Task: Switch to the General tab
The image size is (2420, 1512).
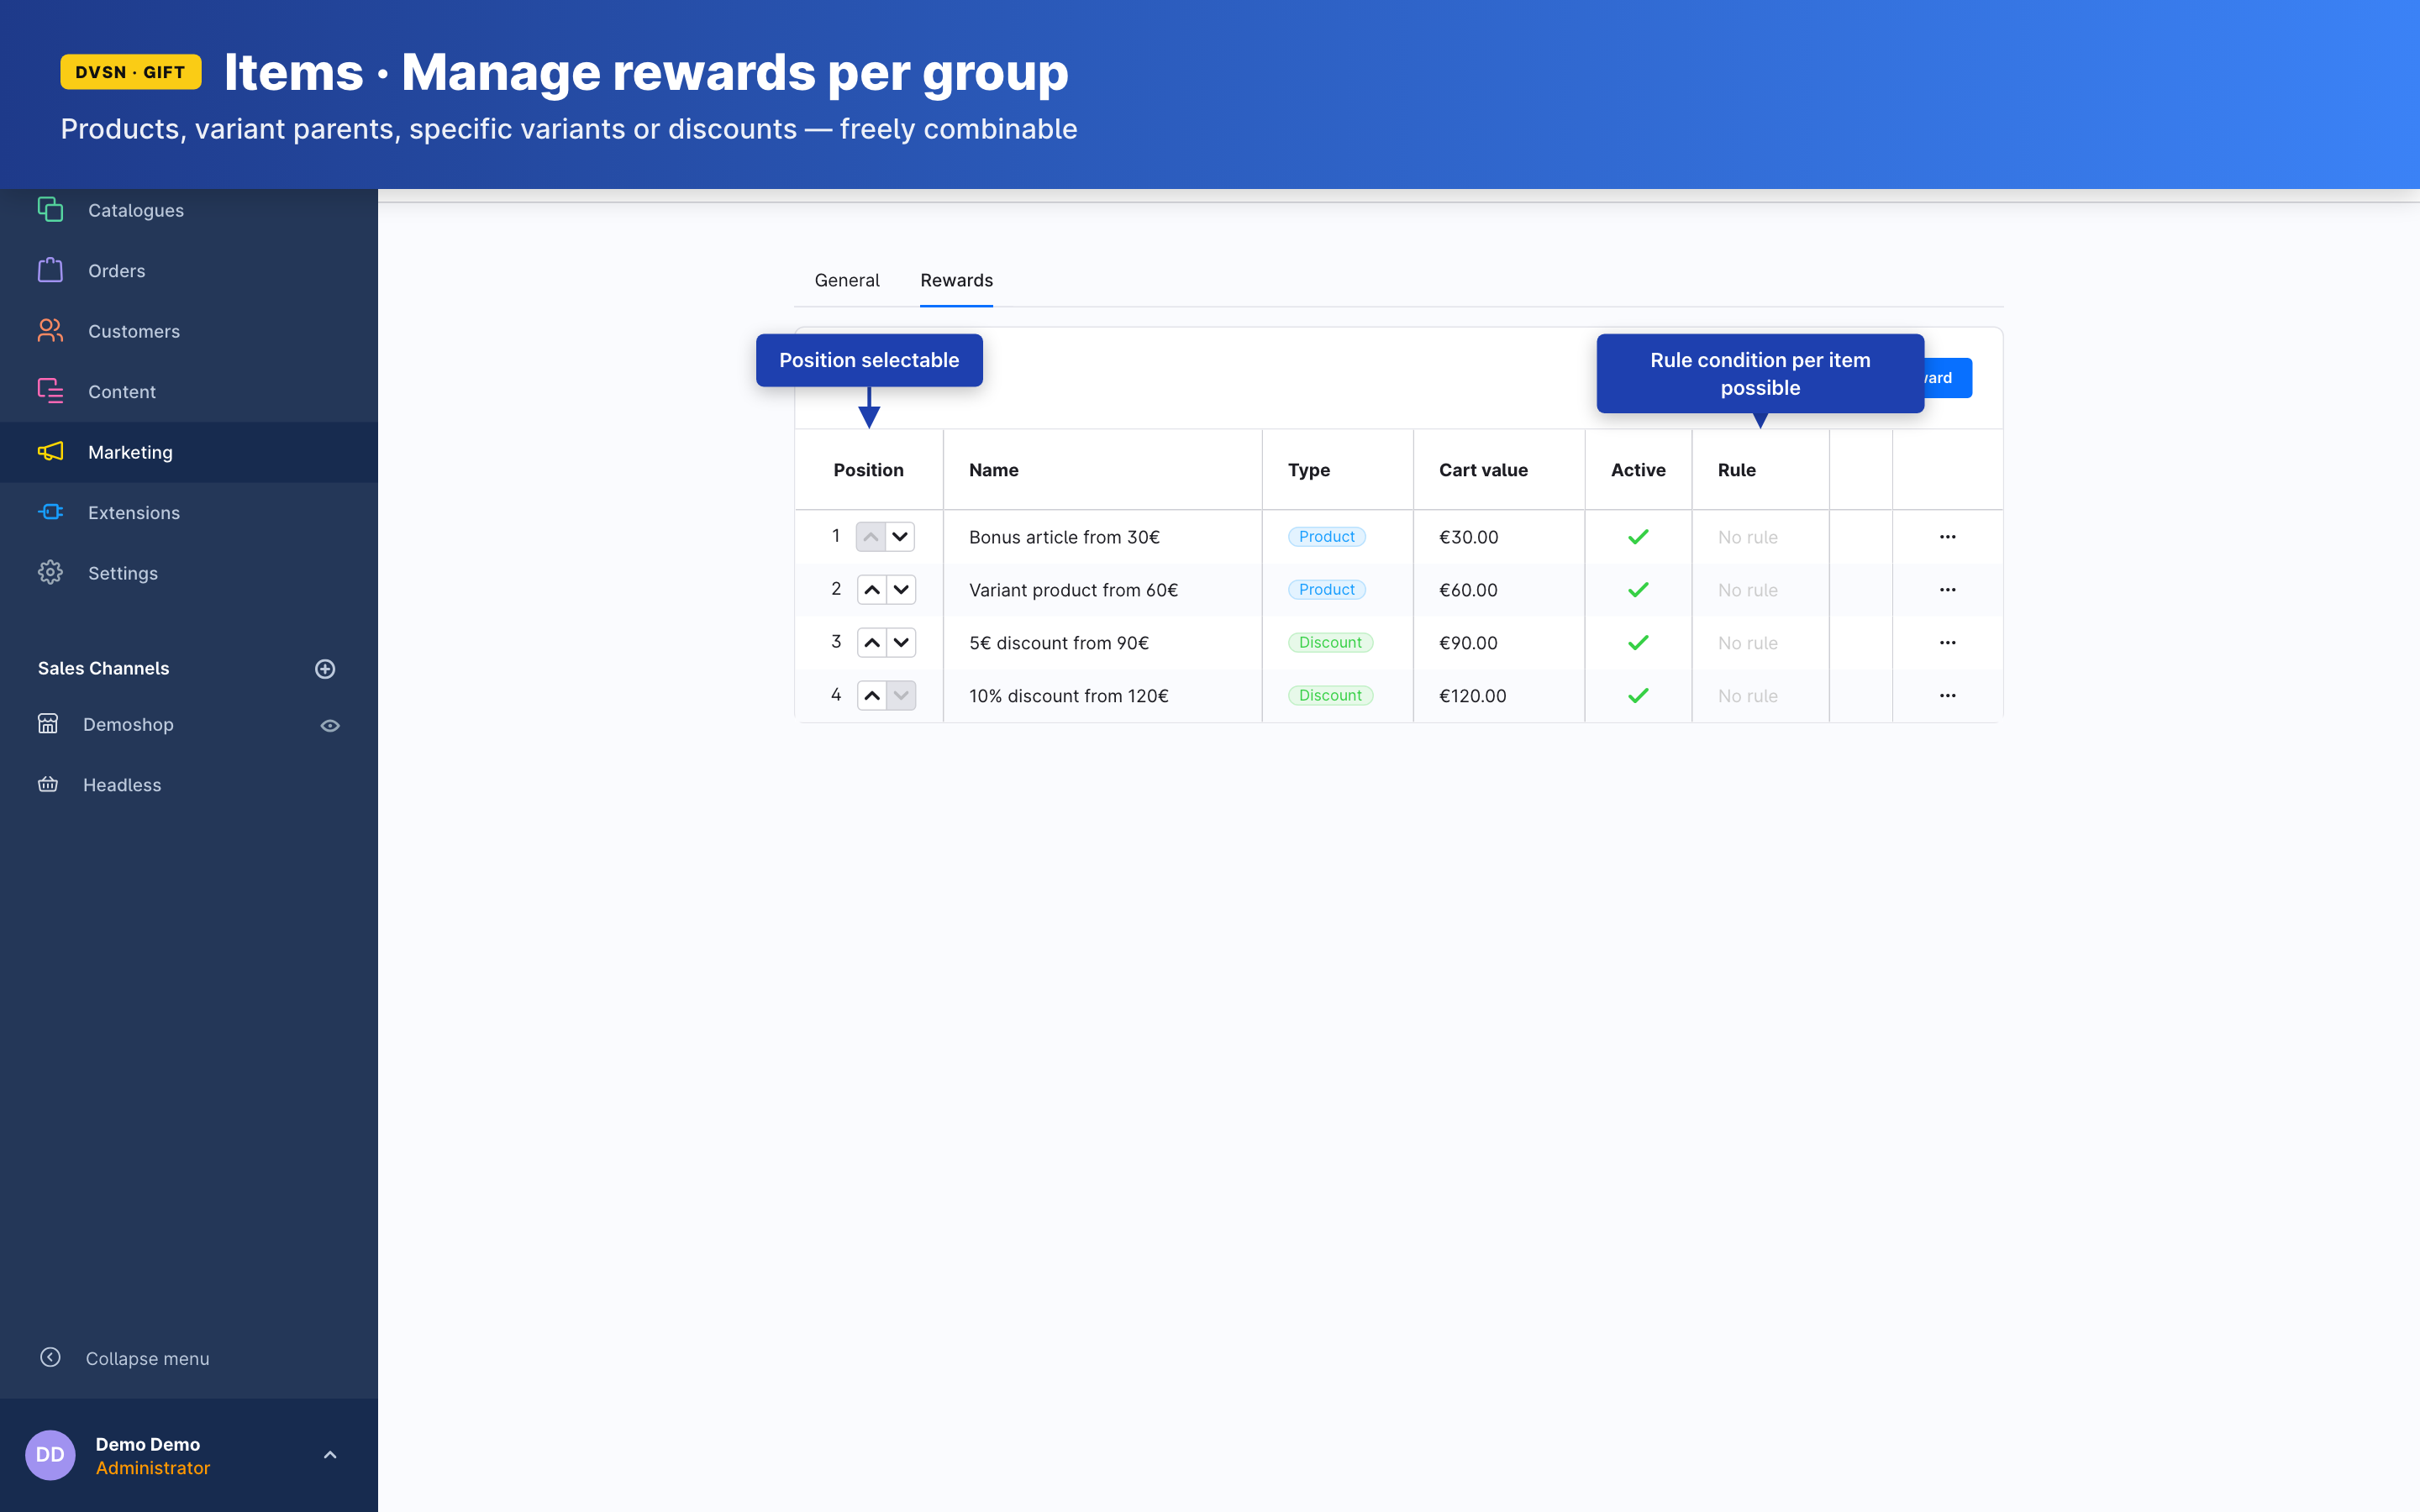Action: tap(846, 280)
